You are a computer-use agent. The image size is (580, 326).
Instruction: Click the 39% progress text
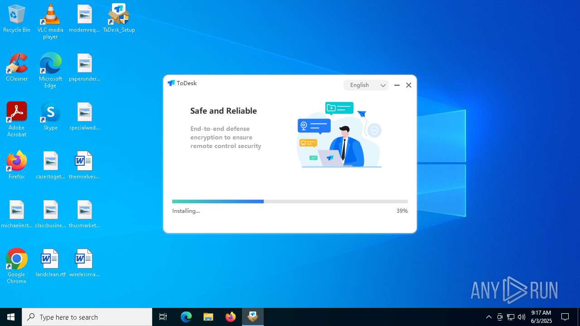click(402, 211)
